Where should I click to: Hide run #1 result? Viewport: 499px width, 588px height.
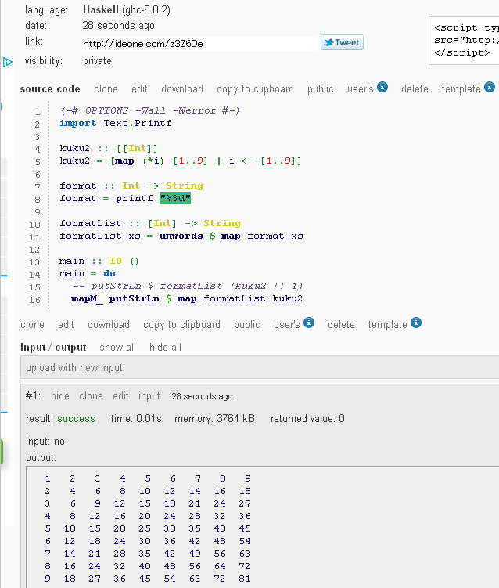coord(60,396)
